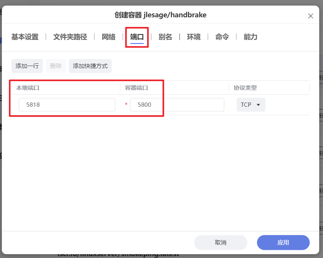Open the 别名 tab
The width and height of the screenshot is (323, 258).
pos(165,37)
